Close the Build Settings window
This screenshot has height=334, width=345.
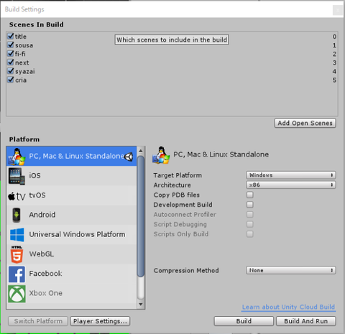pos(338,10)
